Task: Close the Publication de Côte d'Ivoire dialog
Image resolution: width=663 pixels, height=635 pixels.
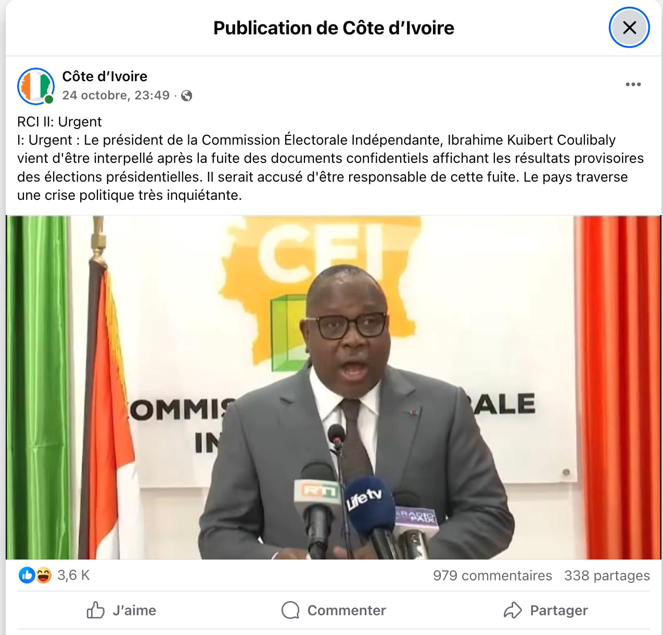Action: tap(629, 28)
